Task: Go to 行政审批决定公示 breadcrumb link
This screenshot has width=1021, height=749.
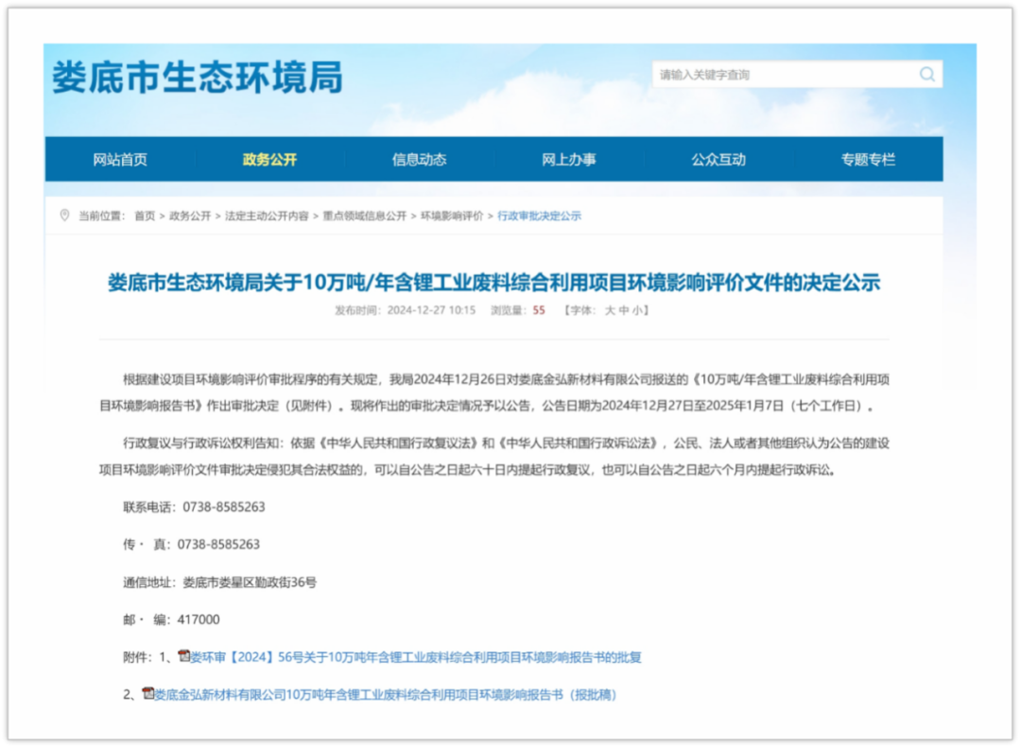Action: (539, 217)
